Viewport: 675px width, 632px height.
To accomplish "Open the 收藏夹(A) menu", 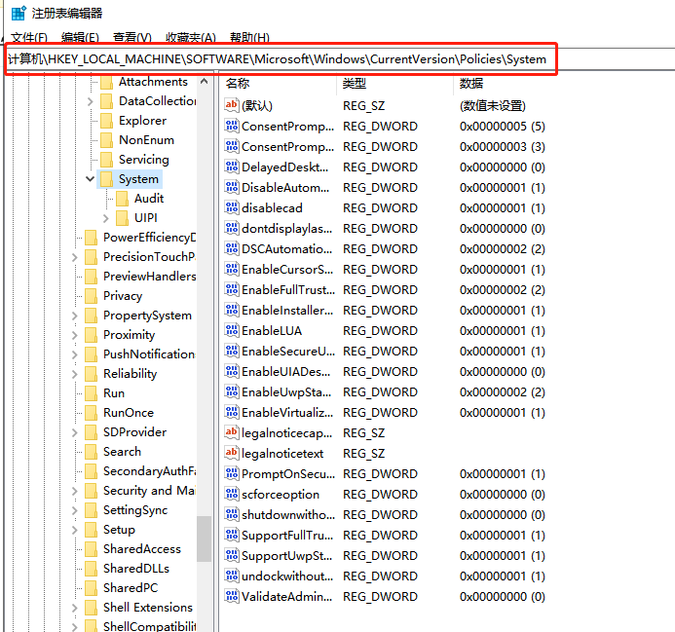I will pyautogui.click(x=191, y=38).
